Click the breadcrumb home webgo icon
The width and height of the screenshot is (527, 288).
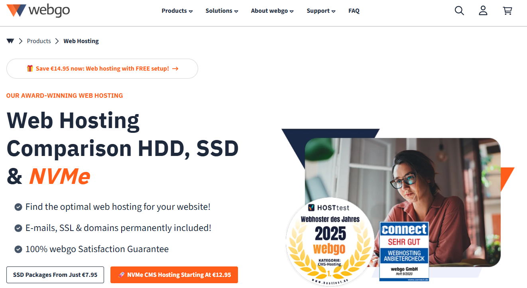10,41
